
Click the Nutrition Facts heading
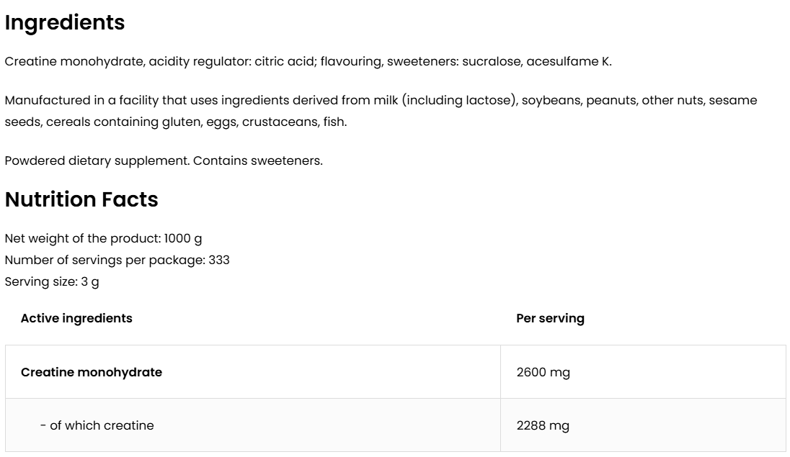[x=81, y=199]
